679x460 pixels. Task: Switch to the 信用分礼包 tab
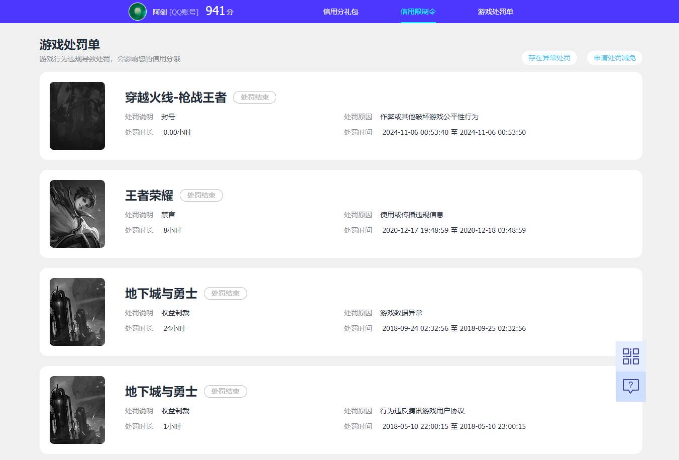coord(341,11)
